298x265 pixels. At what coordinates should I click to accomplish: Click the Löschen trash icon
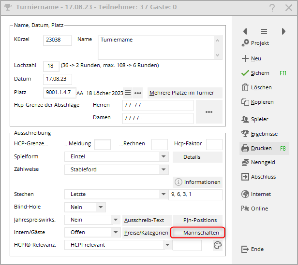(245, 87)
